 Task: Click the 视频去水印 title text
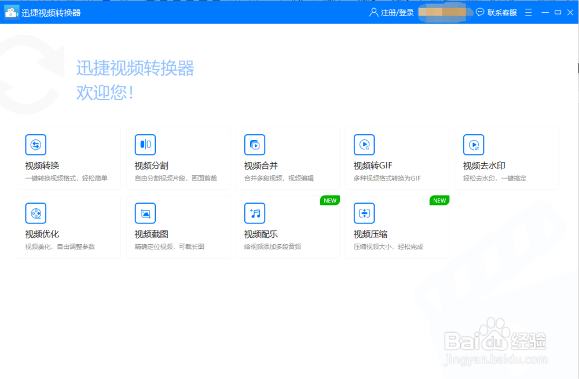(484, 165)
